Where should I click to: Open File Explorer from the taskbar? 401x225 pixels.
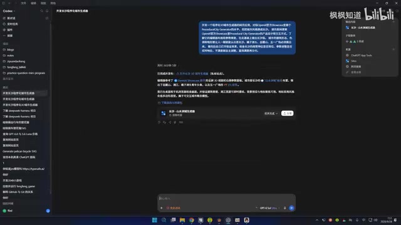[182, 220]
